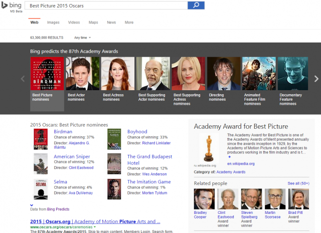321x233 pixels.
Task: Select Best Supporting Actress nominees photo
Action: coord(189,74)
